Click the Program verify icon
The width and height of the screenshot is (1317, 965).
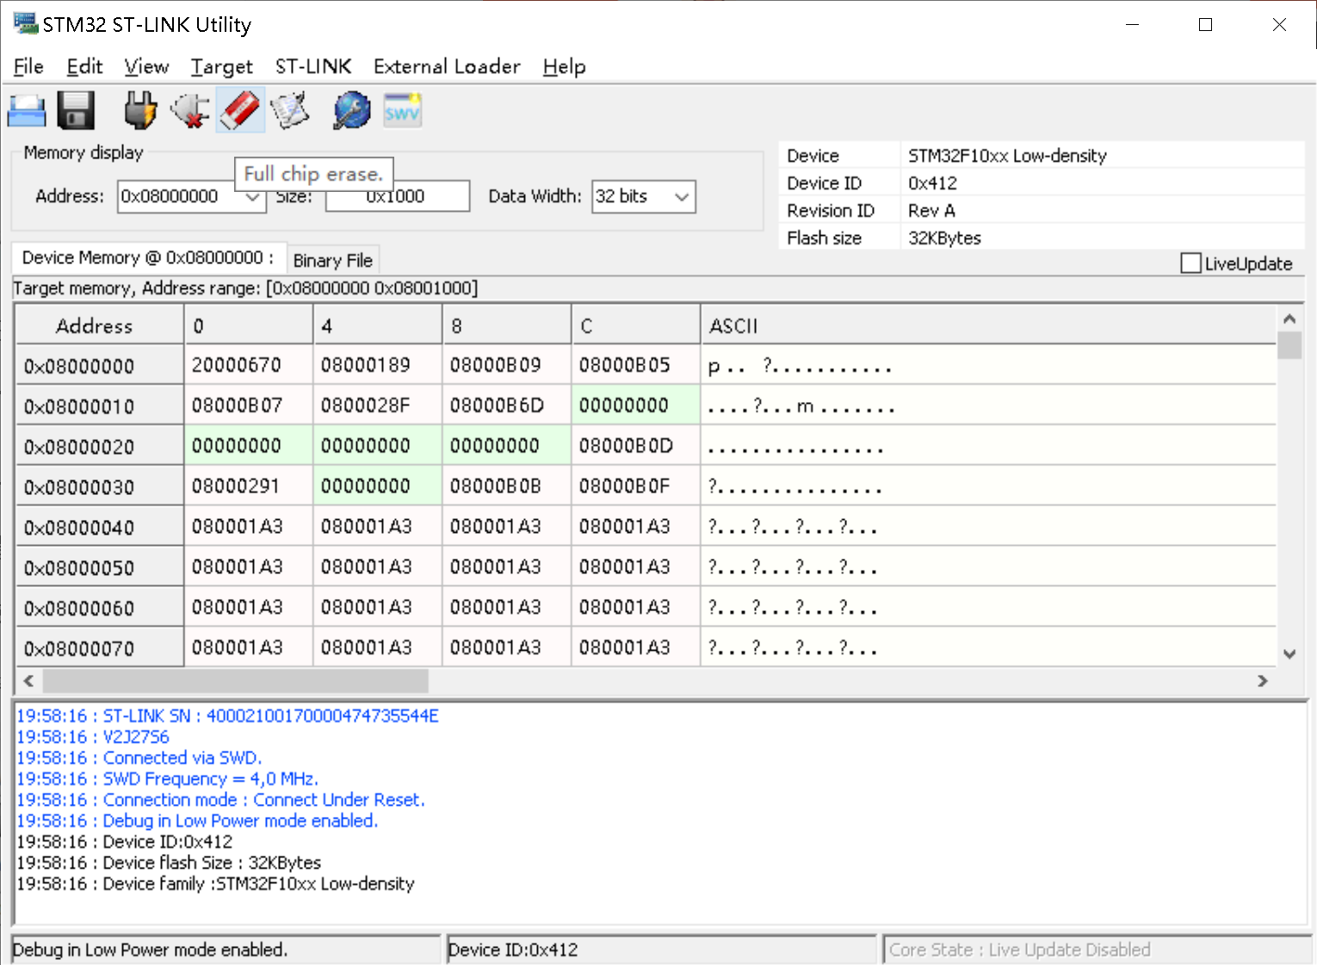[290, 111]
